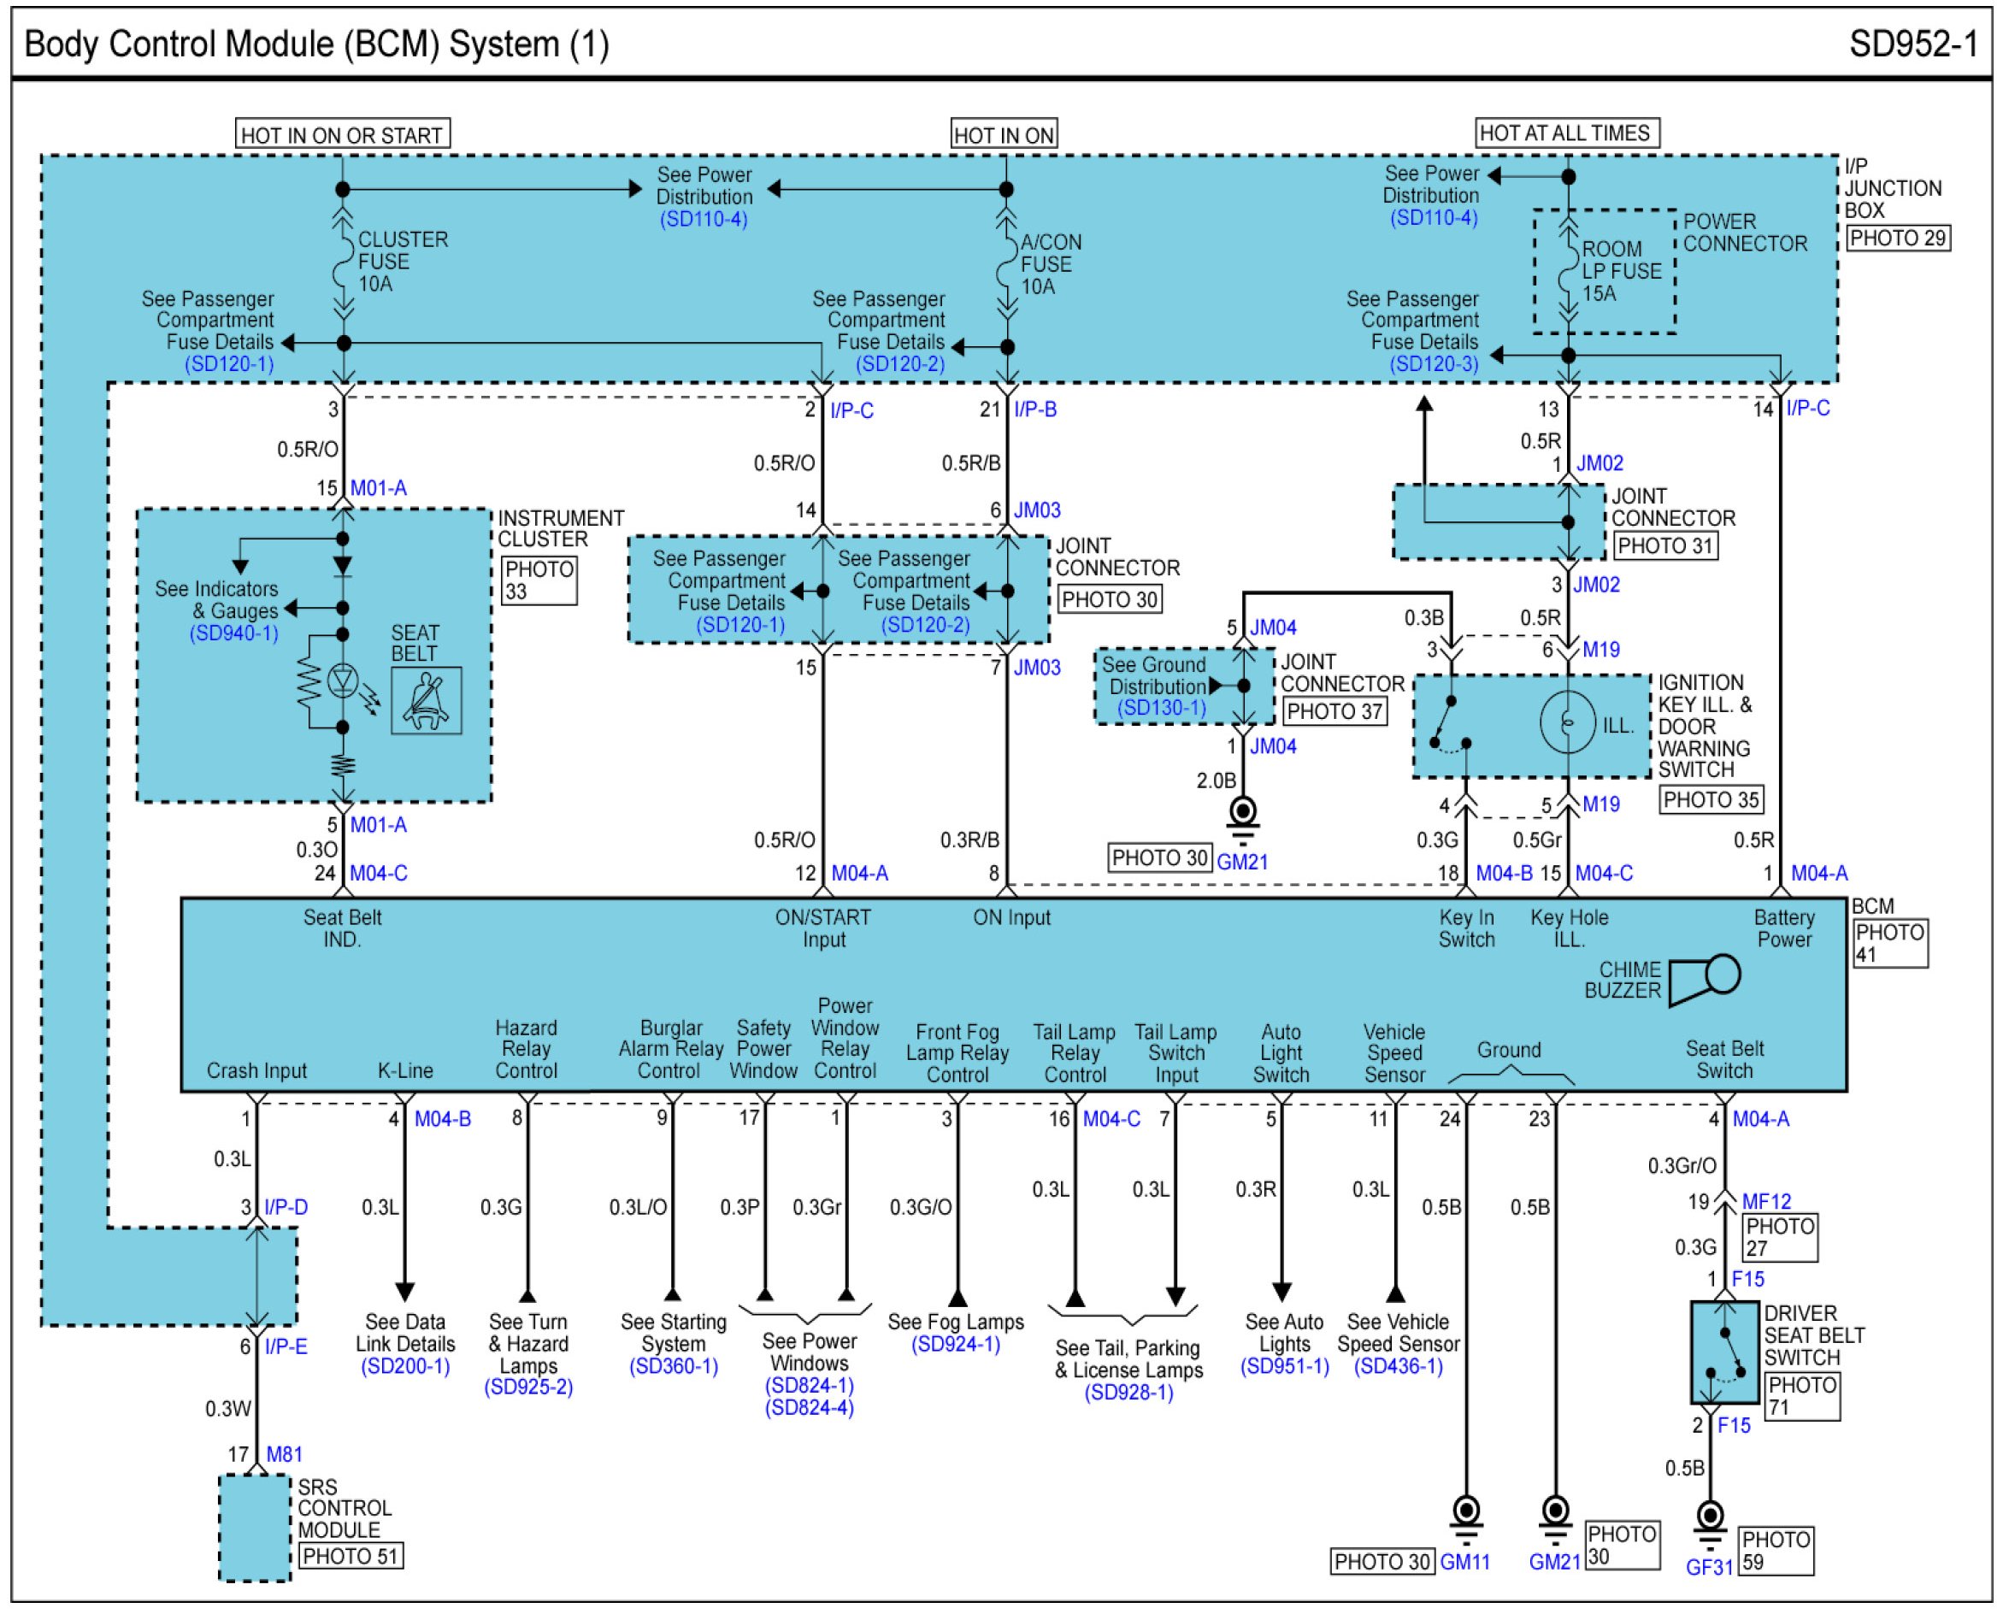Click the ILL. lamp circle symbol

click(x=1568, y=723)
